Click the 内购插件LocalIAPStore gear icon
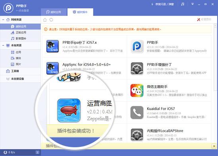218x156 pixels. tap(137, 135)
